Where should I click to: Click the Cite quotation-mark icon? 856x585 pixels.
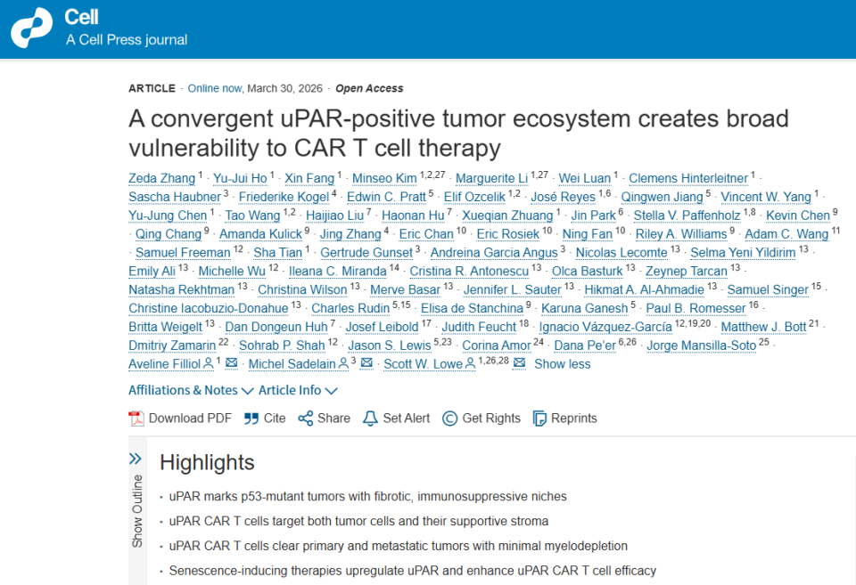tap(251, 418)
